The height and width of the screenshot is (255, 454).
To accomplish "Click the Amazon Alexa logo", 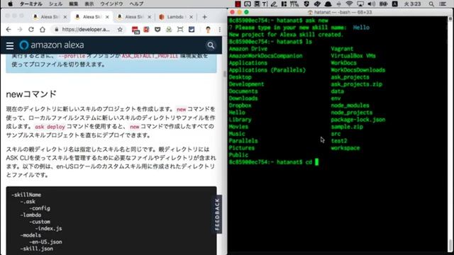I will (x=52, y=45).
